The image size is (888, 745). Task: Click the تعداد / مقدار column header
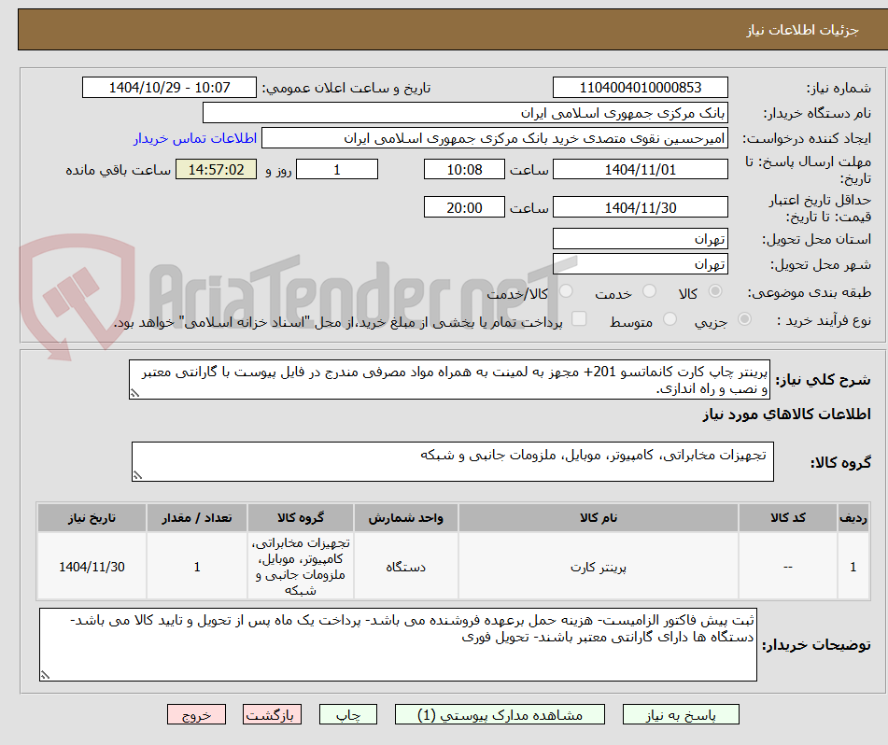[x=196, y=518]
